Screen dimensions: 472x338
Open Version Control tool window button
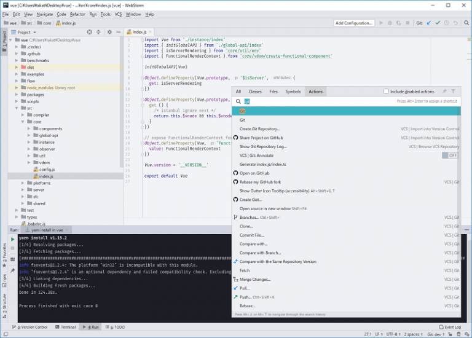(29, 327)
